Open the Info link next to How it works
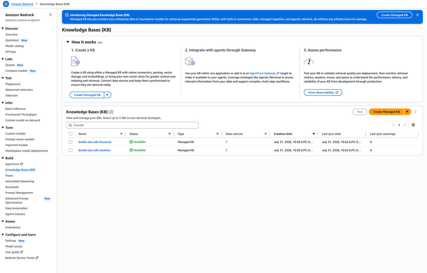The height and width of the screenshot is (273, 427). click(x=100, y=43)
